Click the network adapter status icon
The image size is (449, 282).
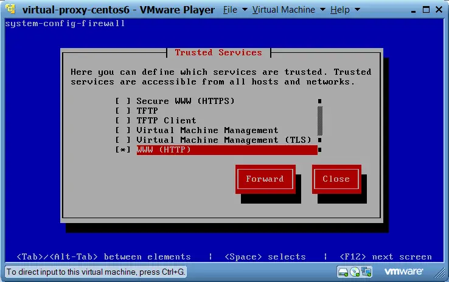click(366, 272)
